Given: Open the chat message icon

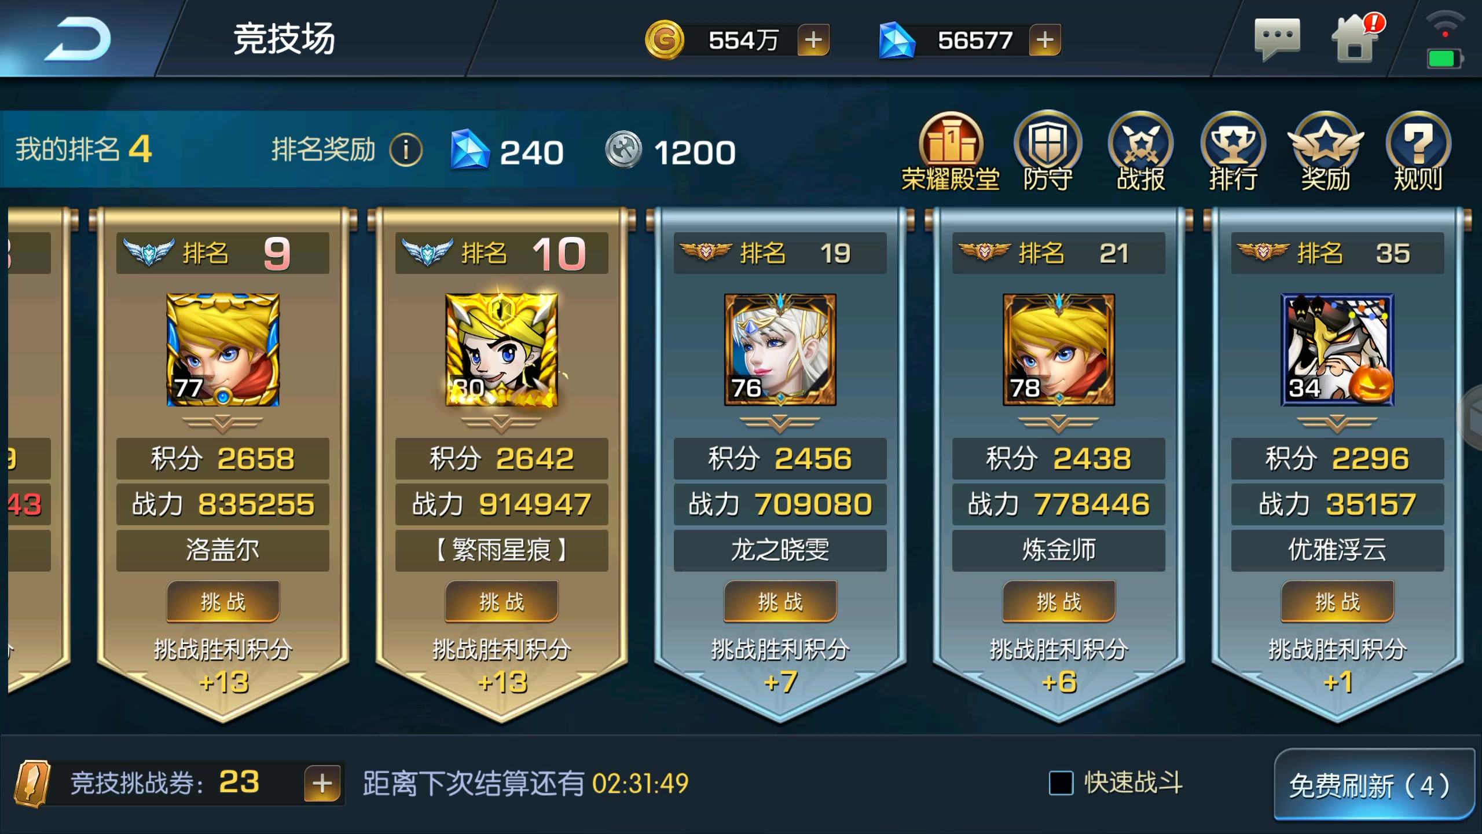Looking at the screenshot, I should click(1276, 39).
